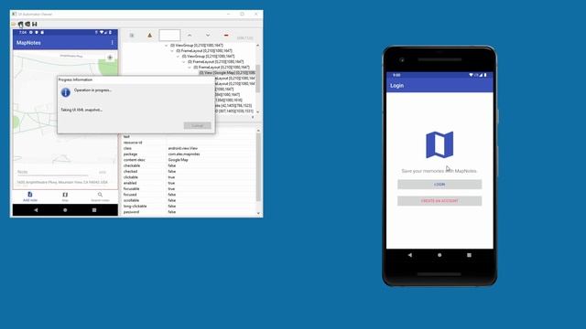
Task: Tap the Back nav button on the phone
Action: 410,255
